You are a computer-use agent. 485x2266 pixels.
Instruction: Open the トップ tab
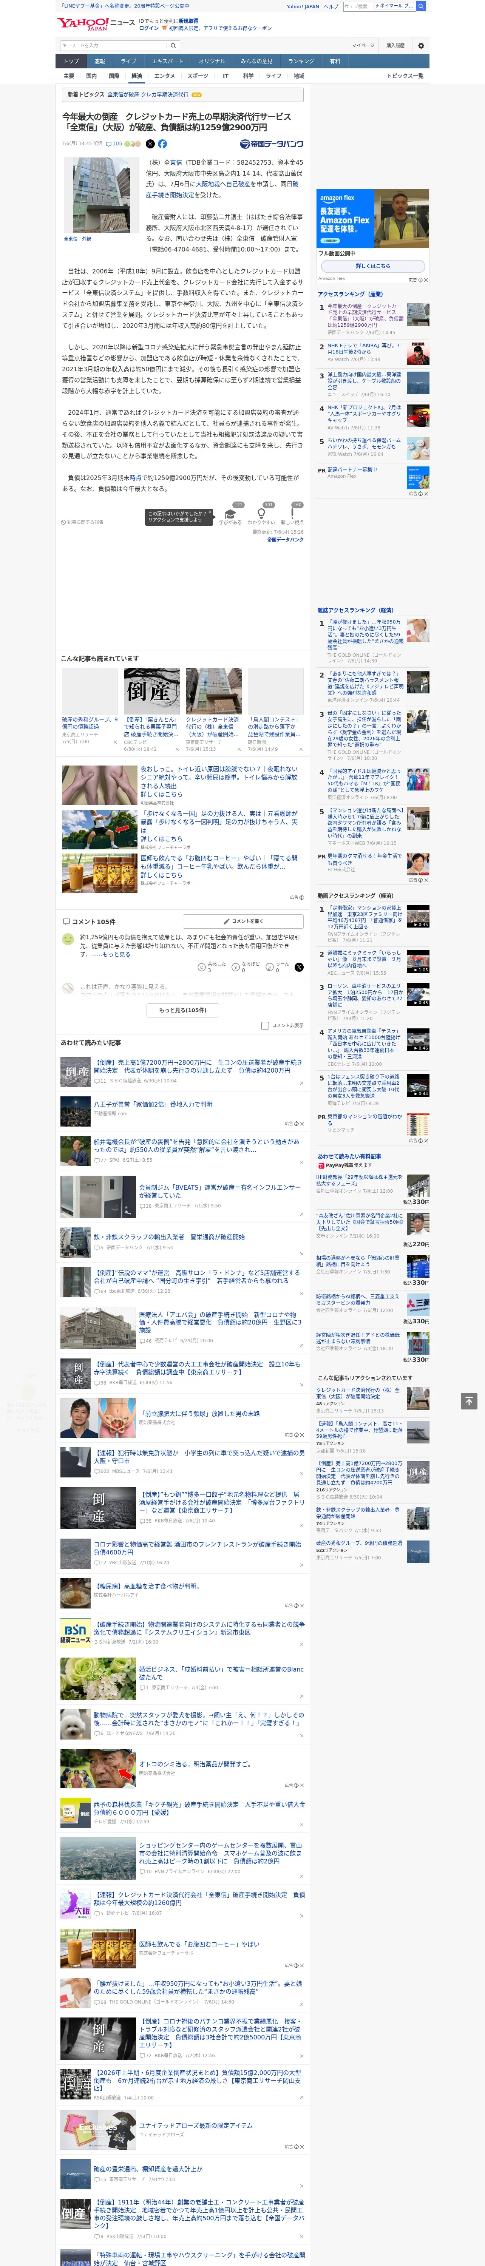tap(71, 62)
